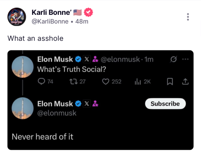The height and width of the screenshot is (157, 201).
Task: Click the X affiliation badge in top tweet
Action: (x=87, y=59)
